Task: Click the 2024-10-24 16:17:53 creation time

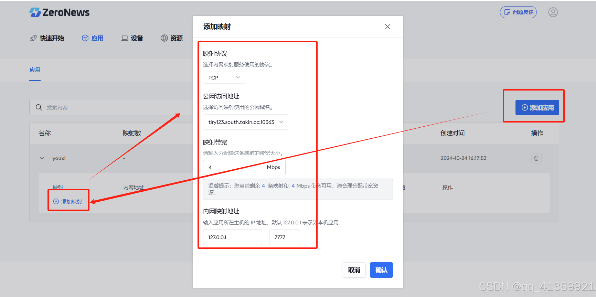Action: tap(463, 158)
